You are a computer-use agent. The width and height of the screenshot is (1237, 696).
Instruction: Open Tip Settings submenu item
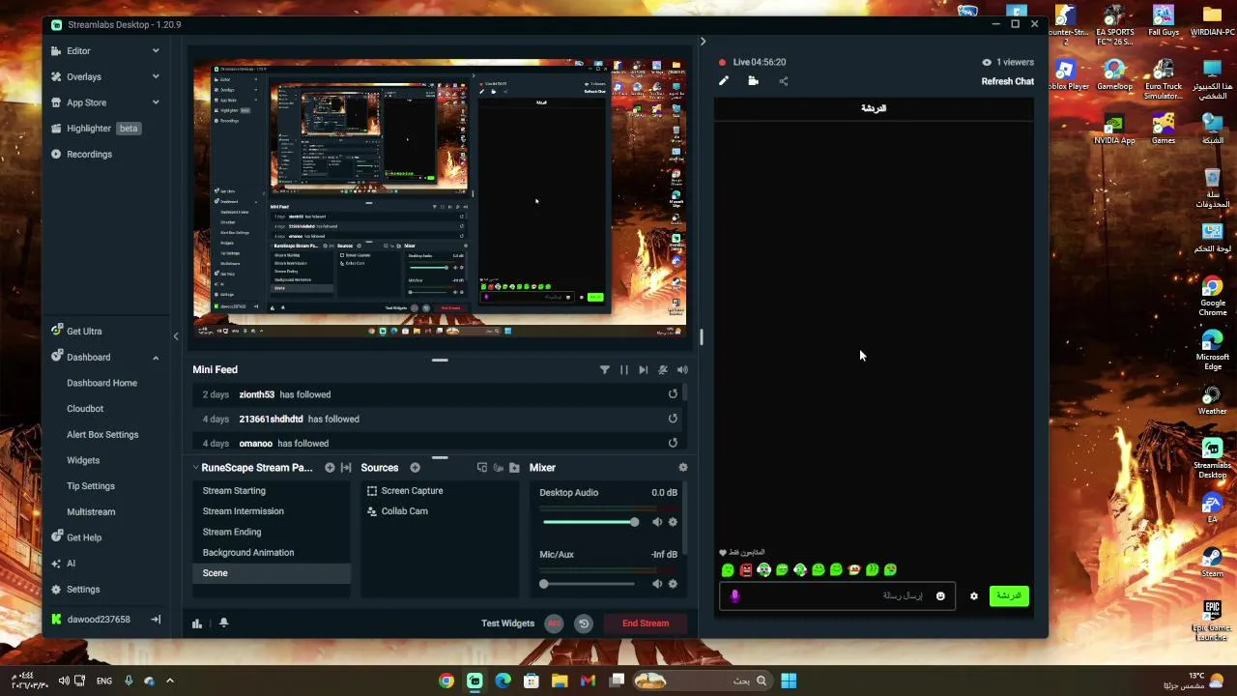[x=91, y=486]
